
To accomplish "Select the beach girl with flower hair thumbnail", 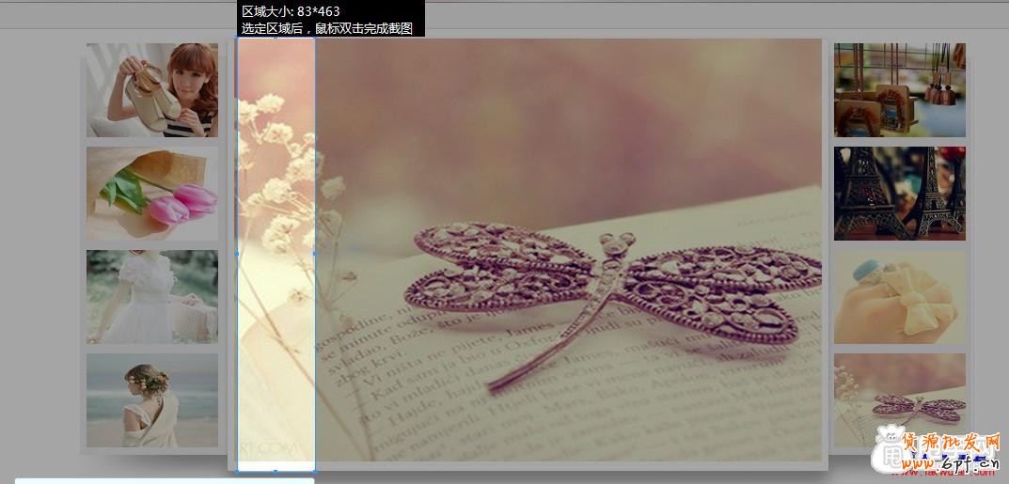I will pos(152,400).
